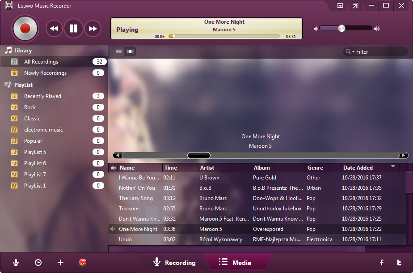The width and height of the screenshot is (413, 273).
Task: Mute audio with the low-volume speaker icon
Action: [316, 29]
